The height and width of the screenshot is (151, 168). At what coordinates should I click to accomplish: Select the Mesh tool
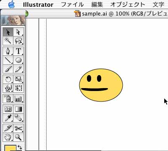click(x=8, y=109)
